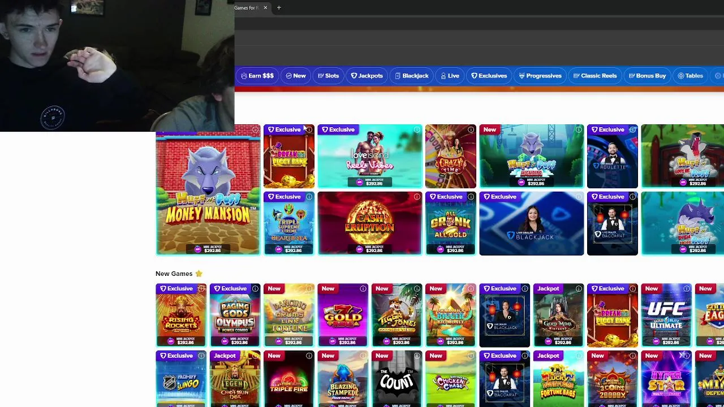The height and width of the screenshot is (407, 724).
Task: Select the Blackjack category
Action: coord(412,76)
